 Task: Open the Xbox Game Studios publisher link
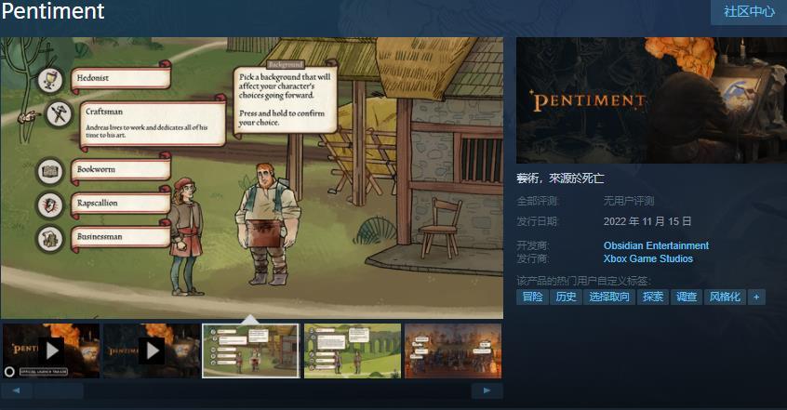point(648,258)
